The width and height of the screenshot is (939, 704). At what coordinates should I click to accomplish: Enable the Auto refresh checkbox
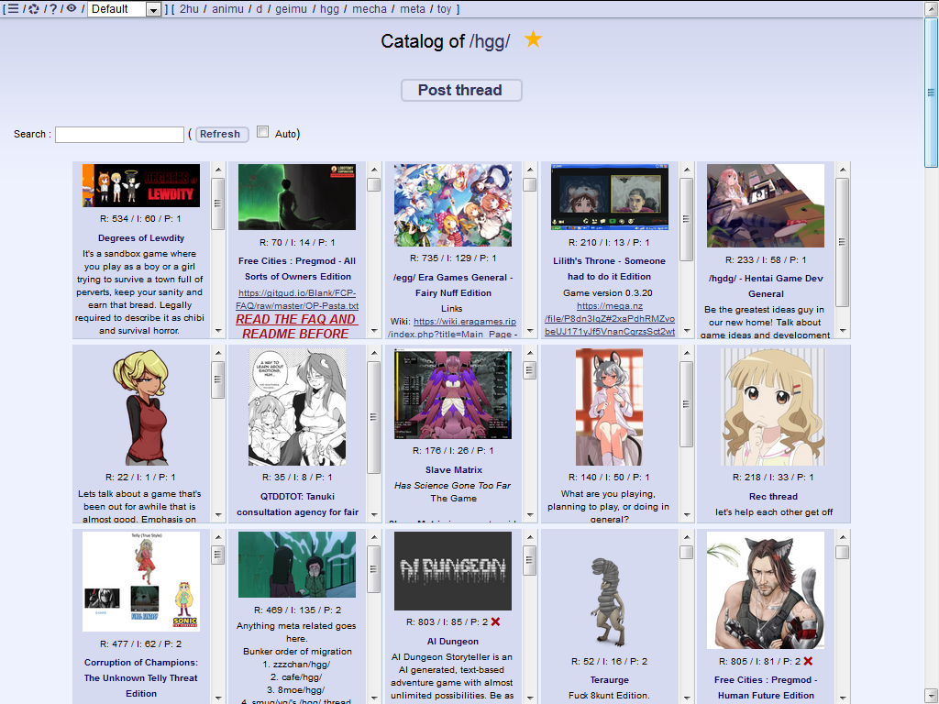coord(263,132)
